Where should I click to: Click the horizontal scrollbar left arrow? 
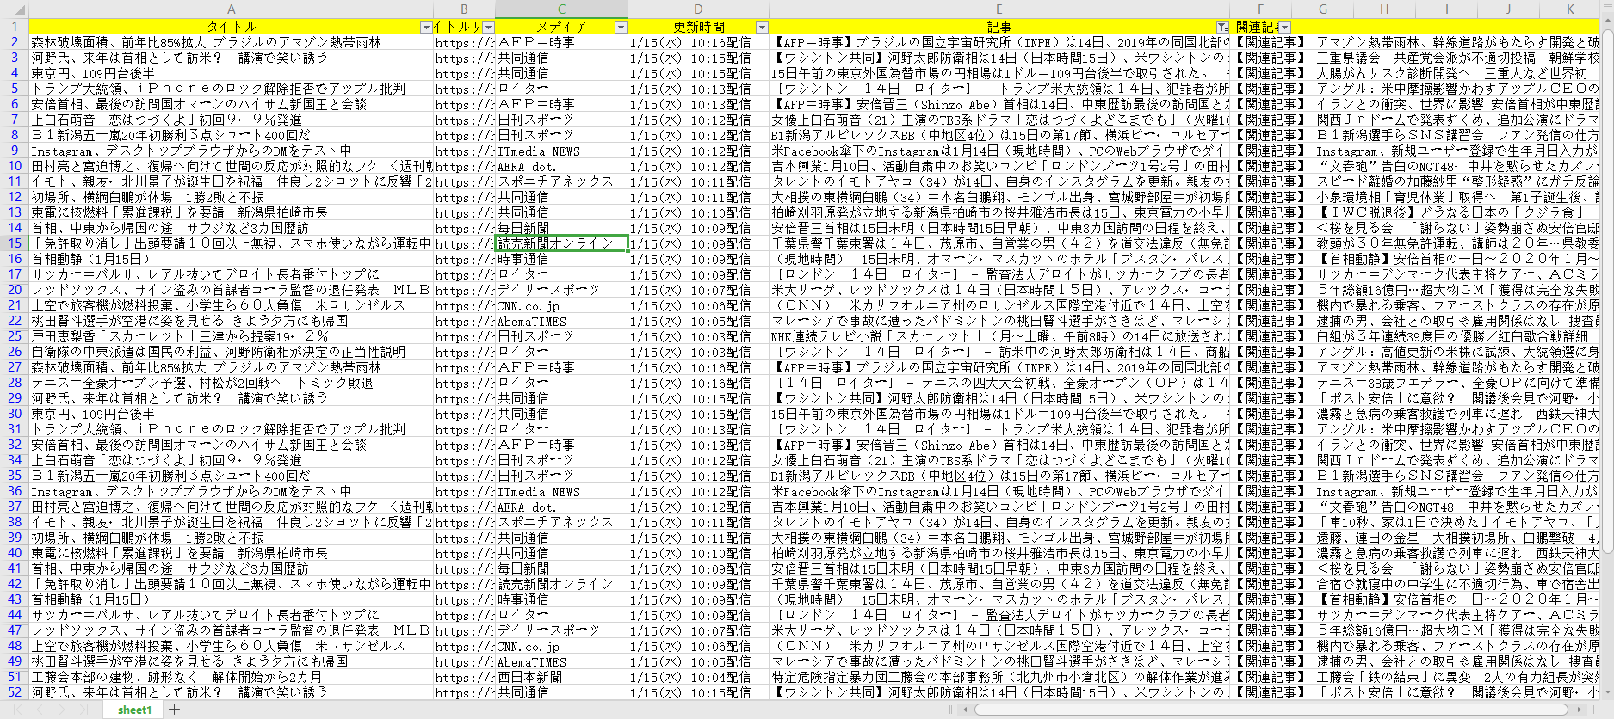[965, 710]
